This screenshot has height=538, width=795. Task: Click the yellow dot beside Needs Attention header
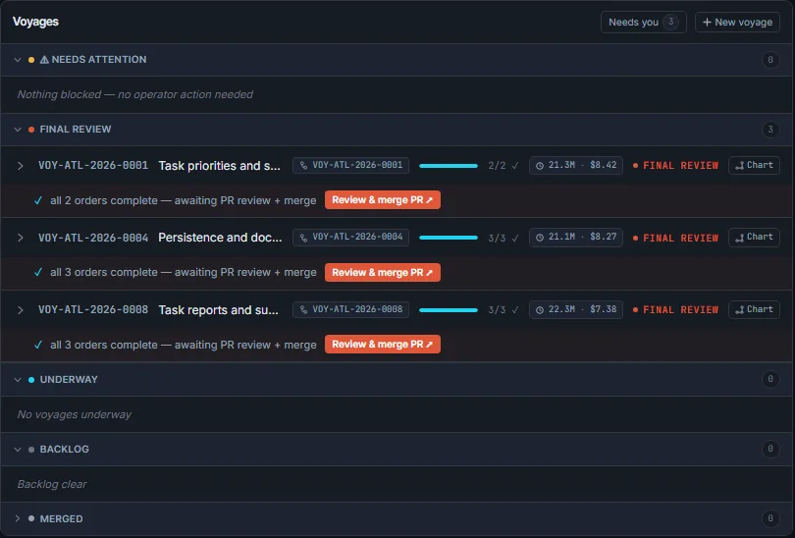[x=31, y=60]
